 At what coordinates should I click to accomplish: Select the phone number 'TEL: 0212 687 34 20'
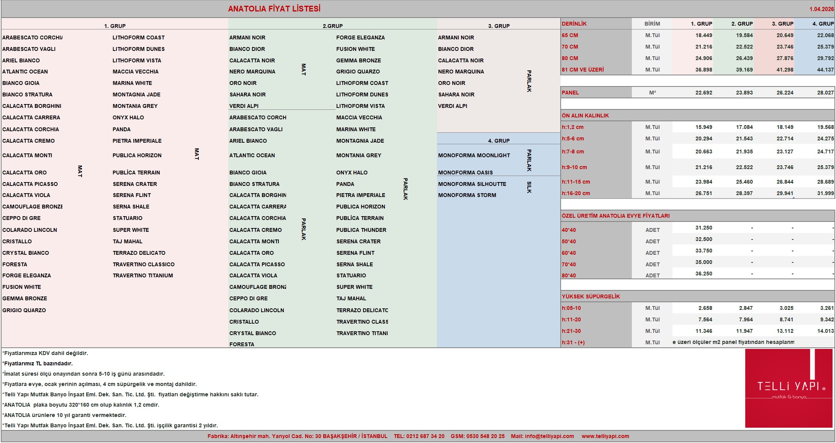[419, 436]
